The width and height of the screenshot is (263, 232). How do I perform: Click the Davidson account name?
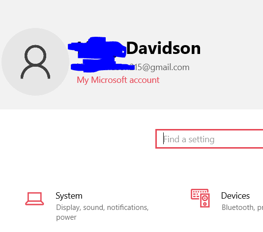[163, 49]
